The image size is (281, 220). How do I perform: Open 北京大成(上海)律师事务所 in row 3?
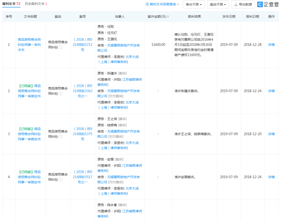point(118,145)
